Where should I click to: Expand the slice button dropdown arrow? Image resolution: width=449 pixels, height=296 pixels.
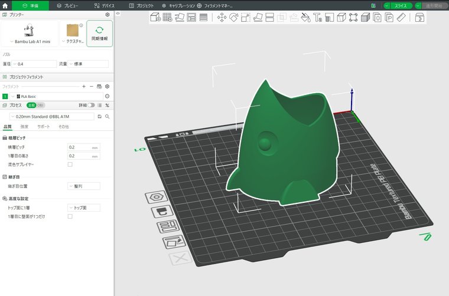point(387,5)
